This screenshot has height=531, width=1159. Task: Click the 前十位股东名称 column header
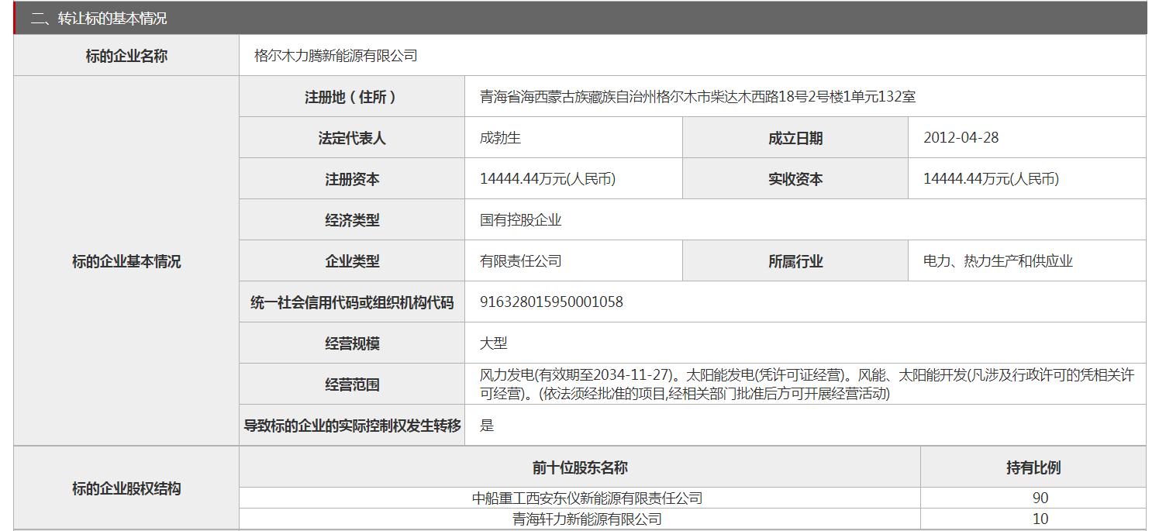click(579, 467)
